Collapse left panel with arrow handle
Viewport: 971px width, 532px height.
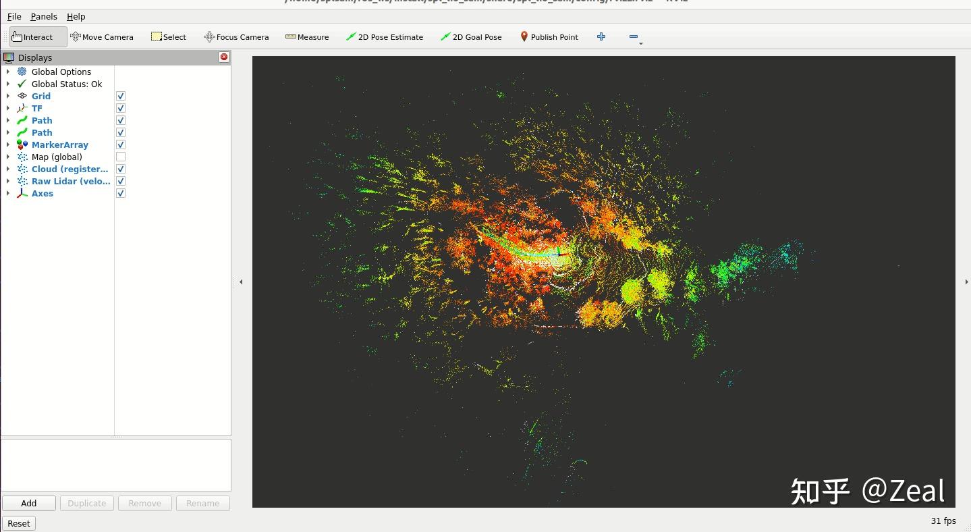(x=241, y=282)
